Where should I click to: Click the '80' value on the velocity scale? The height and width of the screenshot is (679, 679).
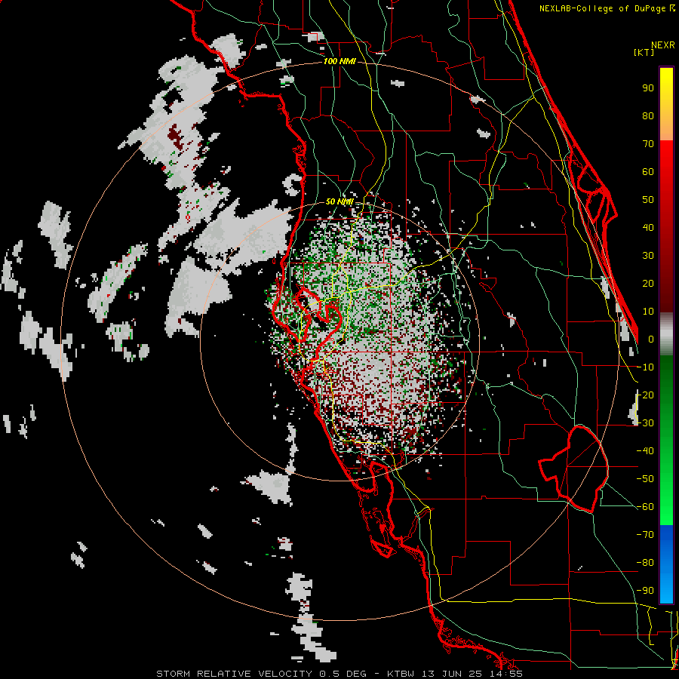648,116
